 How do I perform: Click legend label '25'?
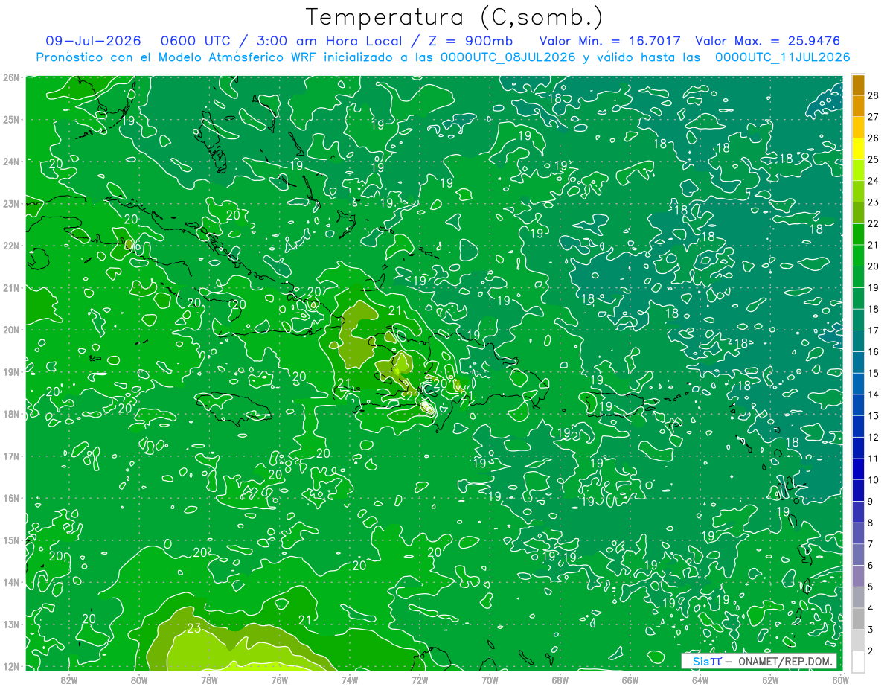pyautogui.click(x=873, y=160)
